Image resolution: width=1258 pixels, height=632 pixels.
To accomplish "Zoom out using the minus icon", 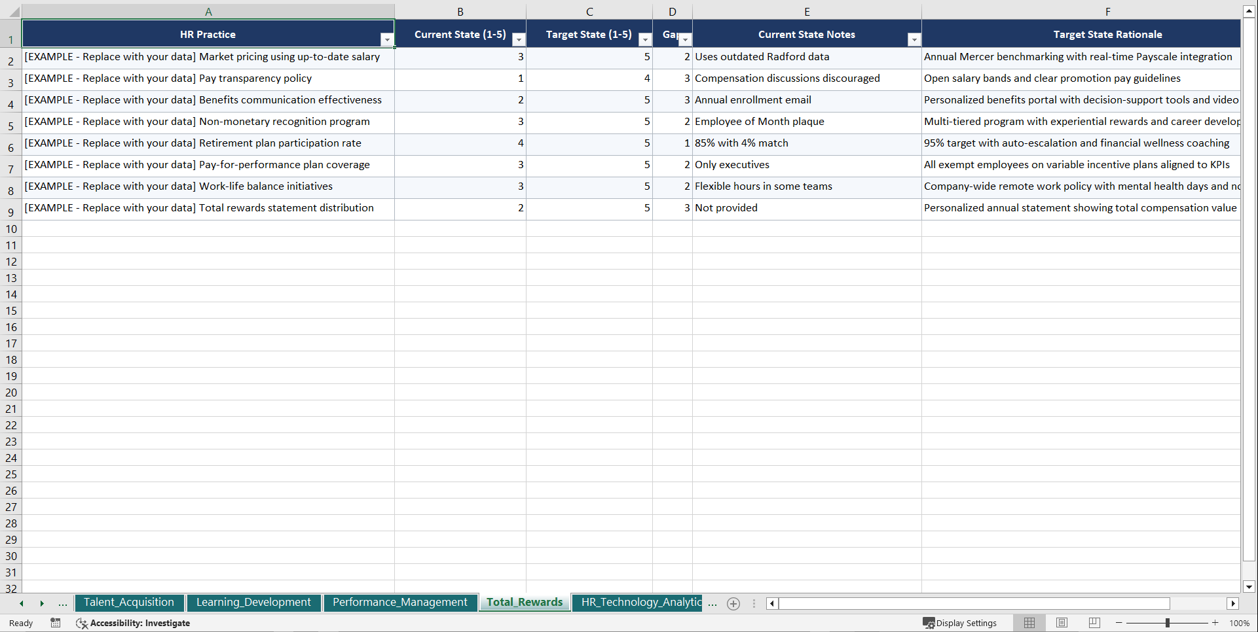I will (x=1118, y=623).
